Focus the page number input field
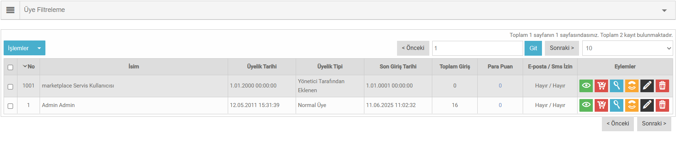Screen dimensions: 680x141 477,48
